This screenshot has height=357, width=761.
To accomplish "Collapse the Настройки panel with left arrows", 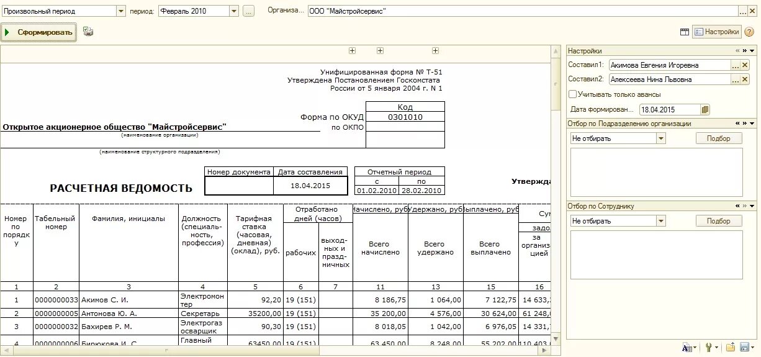I will 737,51.
